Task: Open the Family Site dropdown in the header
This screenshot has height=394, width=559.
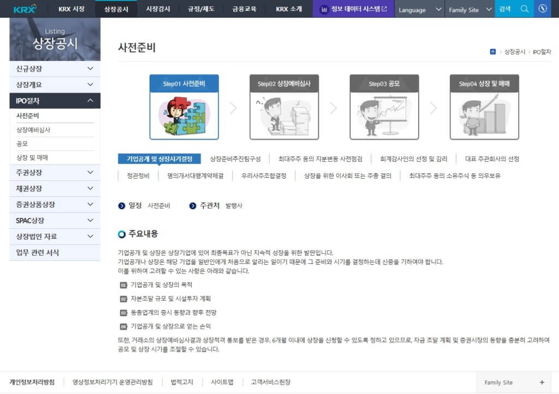Action: tap(470, 9)
